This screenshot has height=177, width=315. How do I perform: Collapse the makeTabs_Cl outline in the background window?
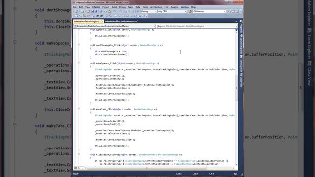[15, 125]
